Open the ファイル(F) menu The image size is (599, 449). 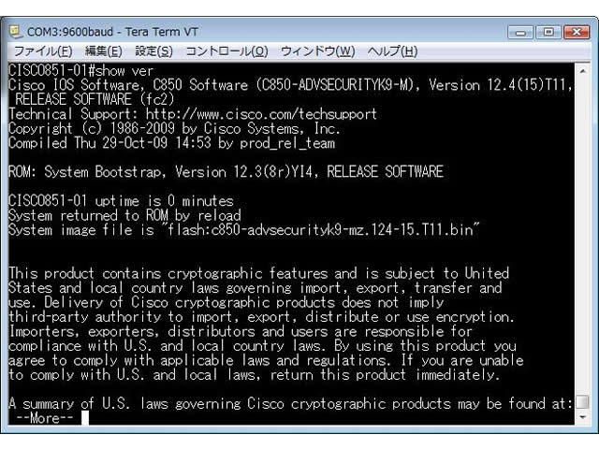43,51
